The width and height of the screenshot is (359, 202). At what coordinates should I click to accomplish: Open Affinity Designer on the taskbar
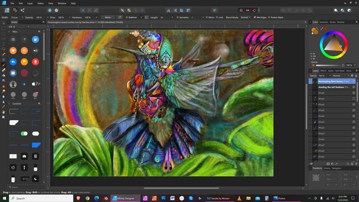[x=126, y=198]
